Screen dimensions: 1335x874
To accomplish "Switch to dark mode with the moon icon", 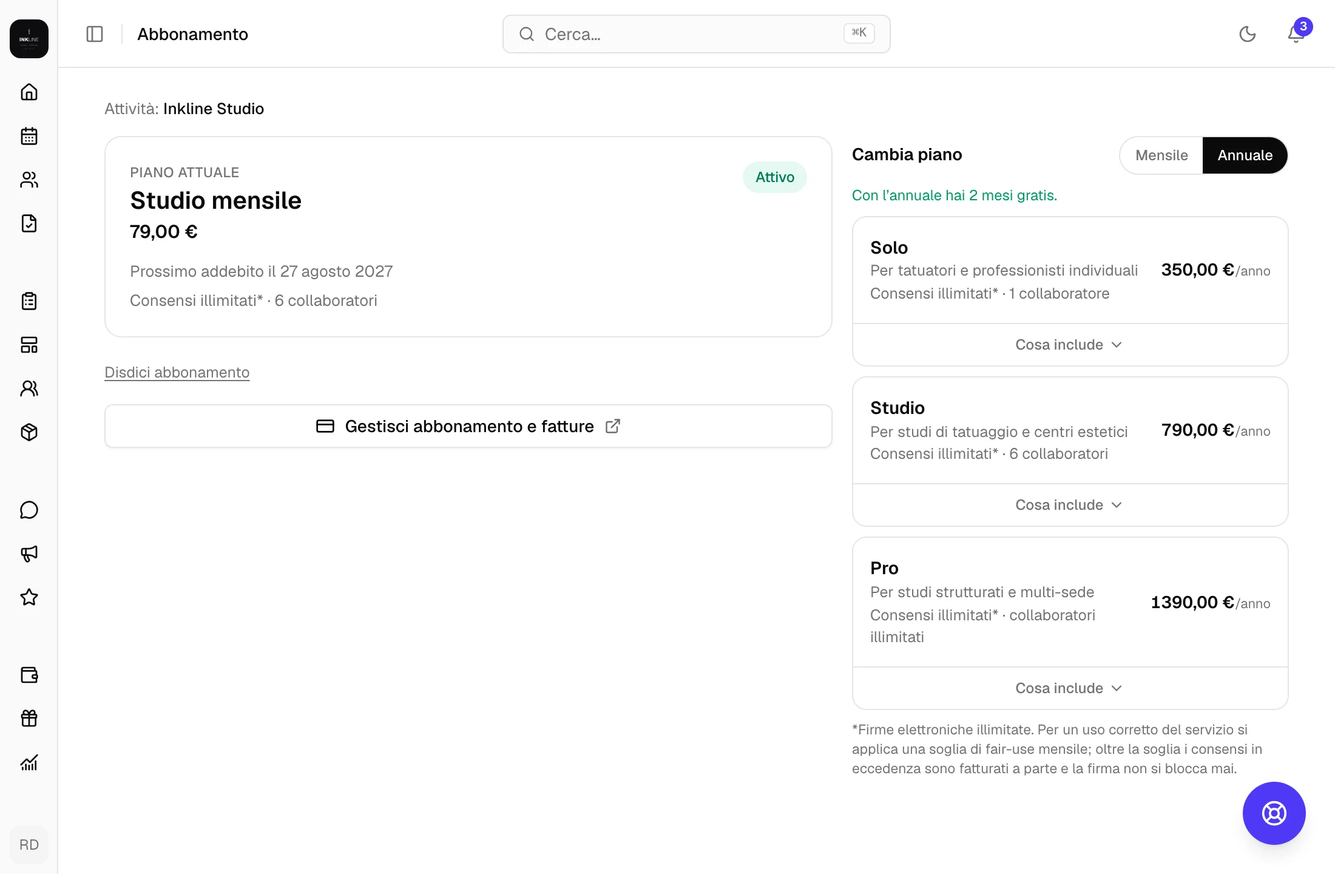I will click(1248, 34).
